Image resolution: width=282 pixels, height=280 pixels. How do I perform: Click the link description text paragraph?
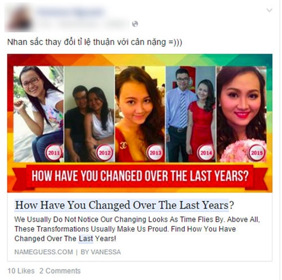(x=137, y=229)
